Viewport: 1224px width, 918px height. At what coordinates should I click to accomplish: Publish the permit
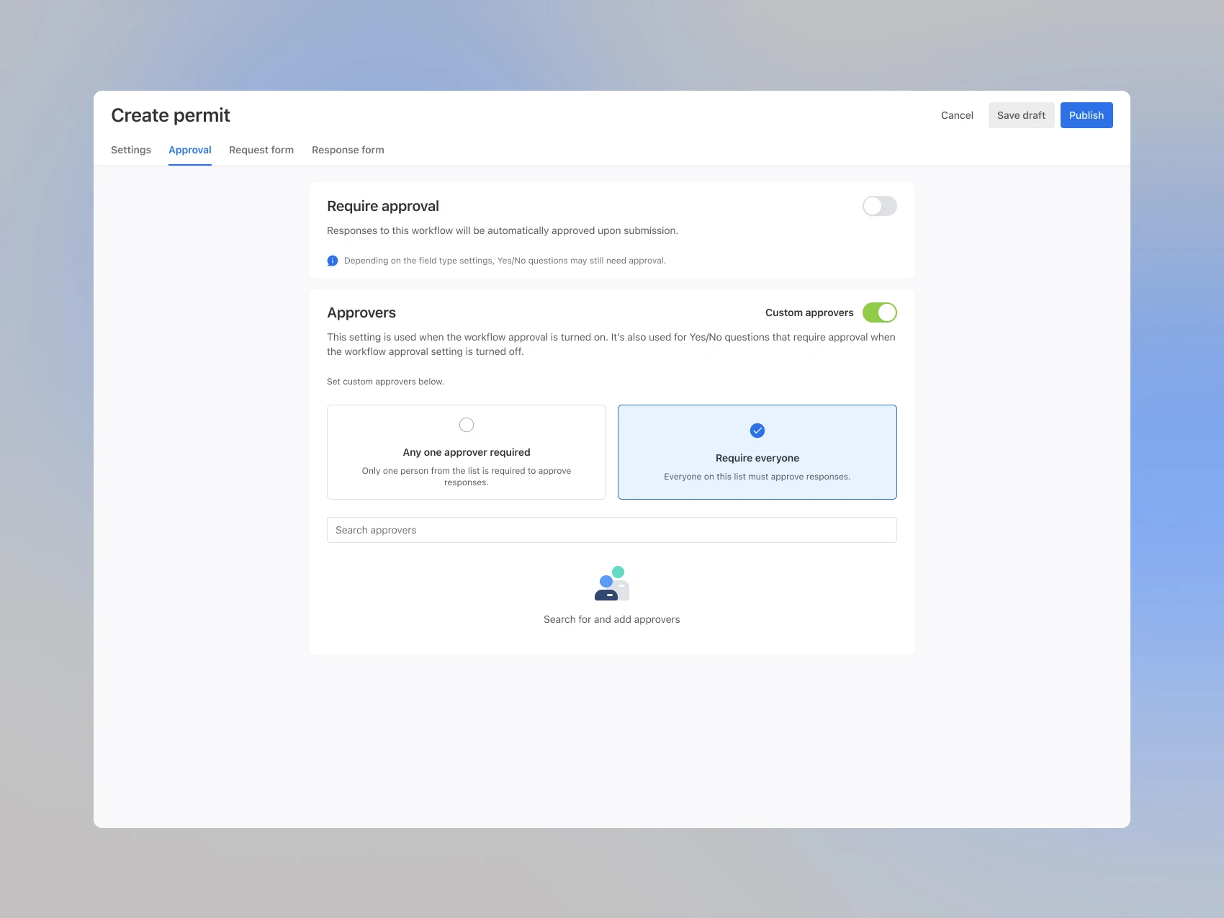(1086, 115)
